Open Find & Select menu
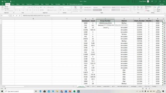Image resolution: width=166 pixels, height=93 pixels. coord(158,9)
